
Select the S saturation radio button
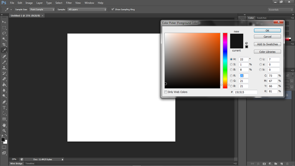(231, 65)
